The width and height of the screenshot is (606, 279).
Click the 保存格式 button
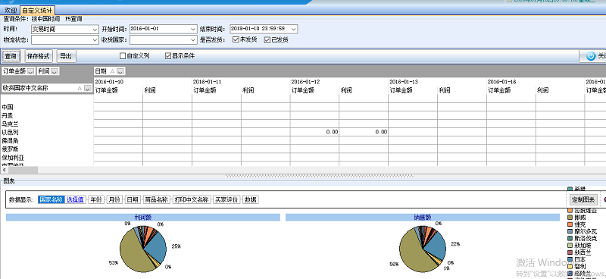tap(39, 56)
